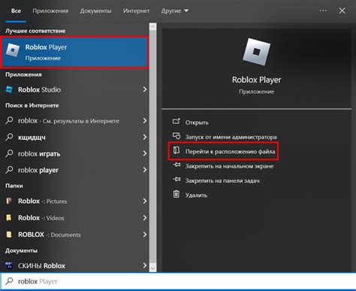
Task: Click the Roblox Pictures folder icon
Action: coord(9,201)
